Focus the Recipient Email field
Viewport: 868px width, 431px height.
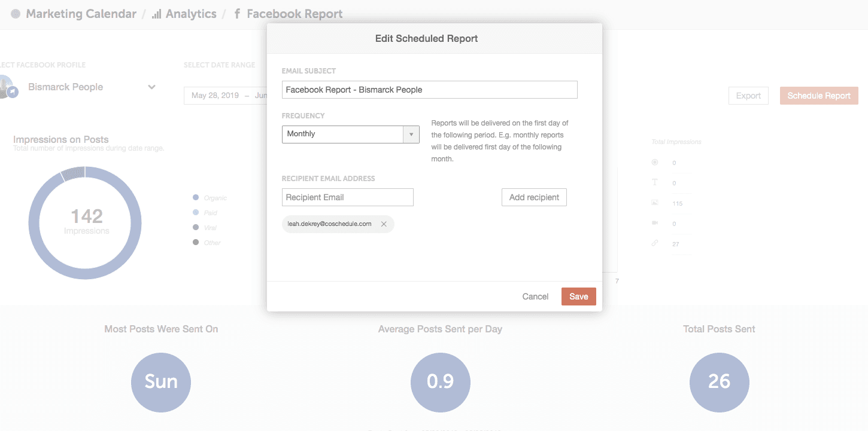coord(347,197)
